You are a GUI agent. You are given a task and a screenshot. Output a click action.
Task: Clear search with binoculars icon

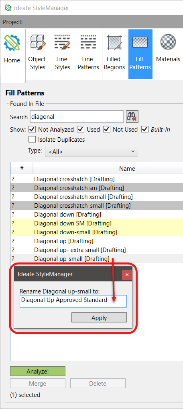pyautogui.click(x=132, y=117)
